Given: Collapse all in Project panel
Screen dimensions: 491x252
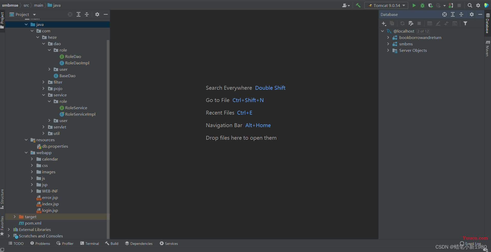Looking at the screenshot, I should (87, 14).
